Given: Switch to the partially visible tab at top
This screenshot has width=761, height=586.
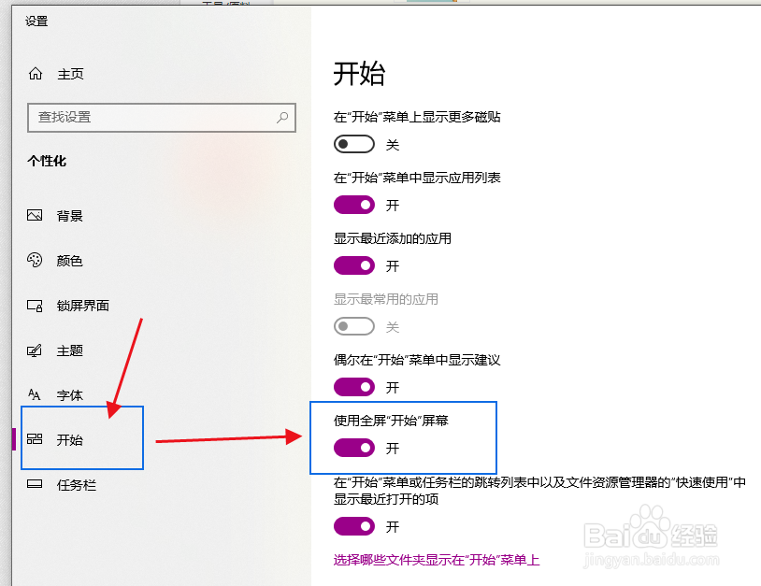Looking at the screenshot, I should point(224,4).
